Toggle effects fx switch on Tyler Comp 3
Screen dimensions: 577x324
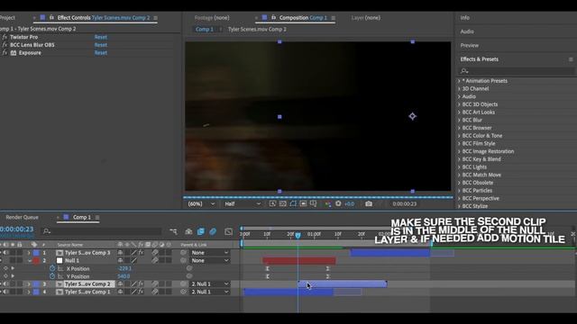(141, 253)
